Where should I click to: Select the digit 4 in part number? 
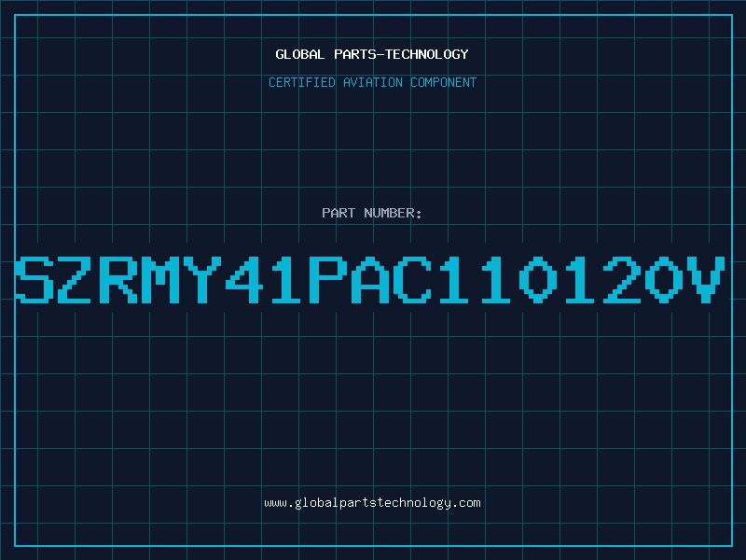point(243,279)
